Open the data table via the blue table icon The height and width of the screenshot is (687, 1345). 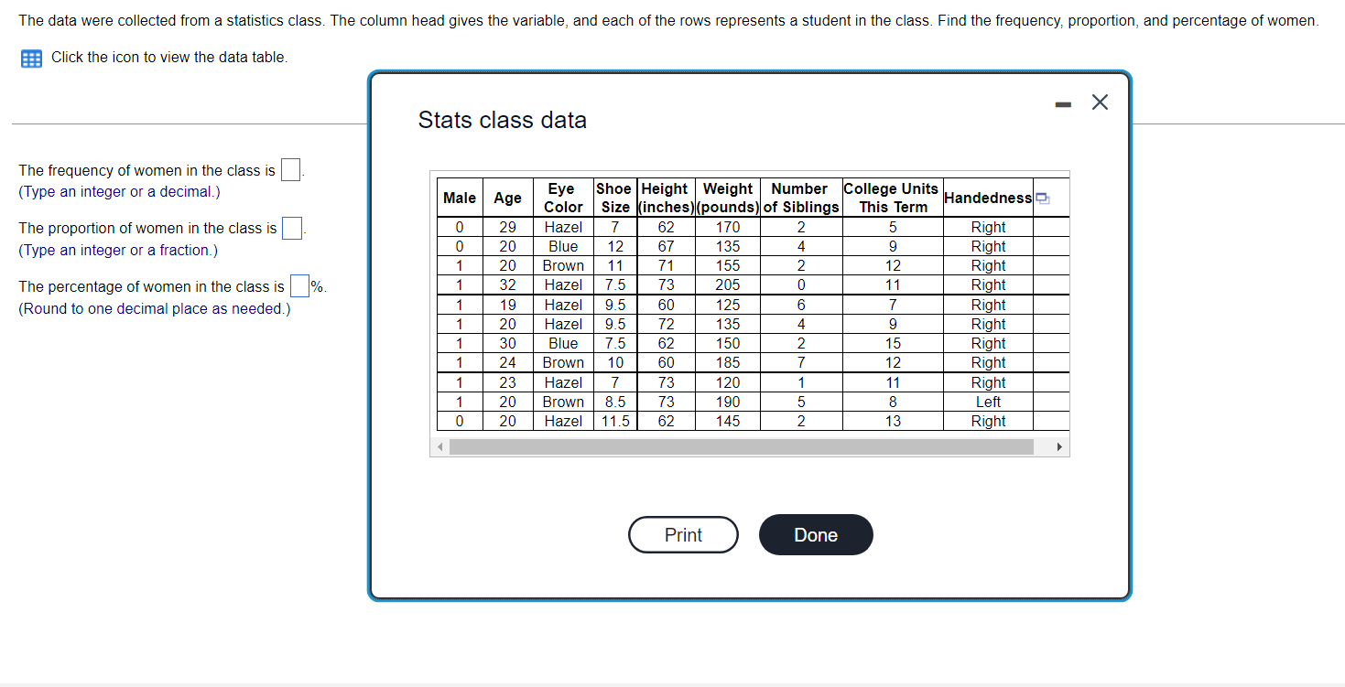click(31, 58)
